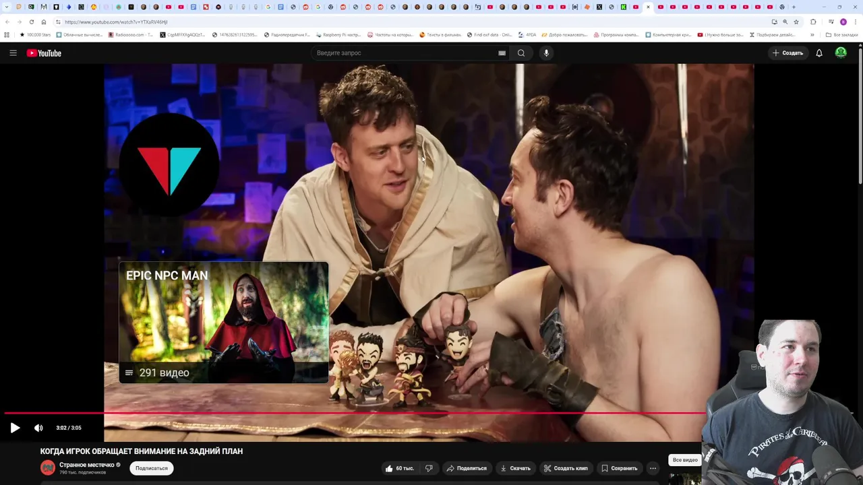Click the magnifier search button

[x=521, y=53]
